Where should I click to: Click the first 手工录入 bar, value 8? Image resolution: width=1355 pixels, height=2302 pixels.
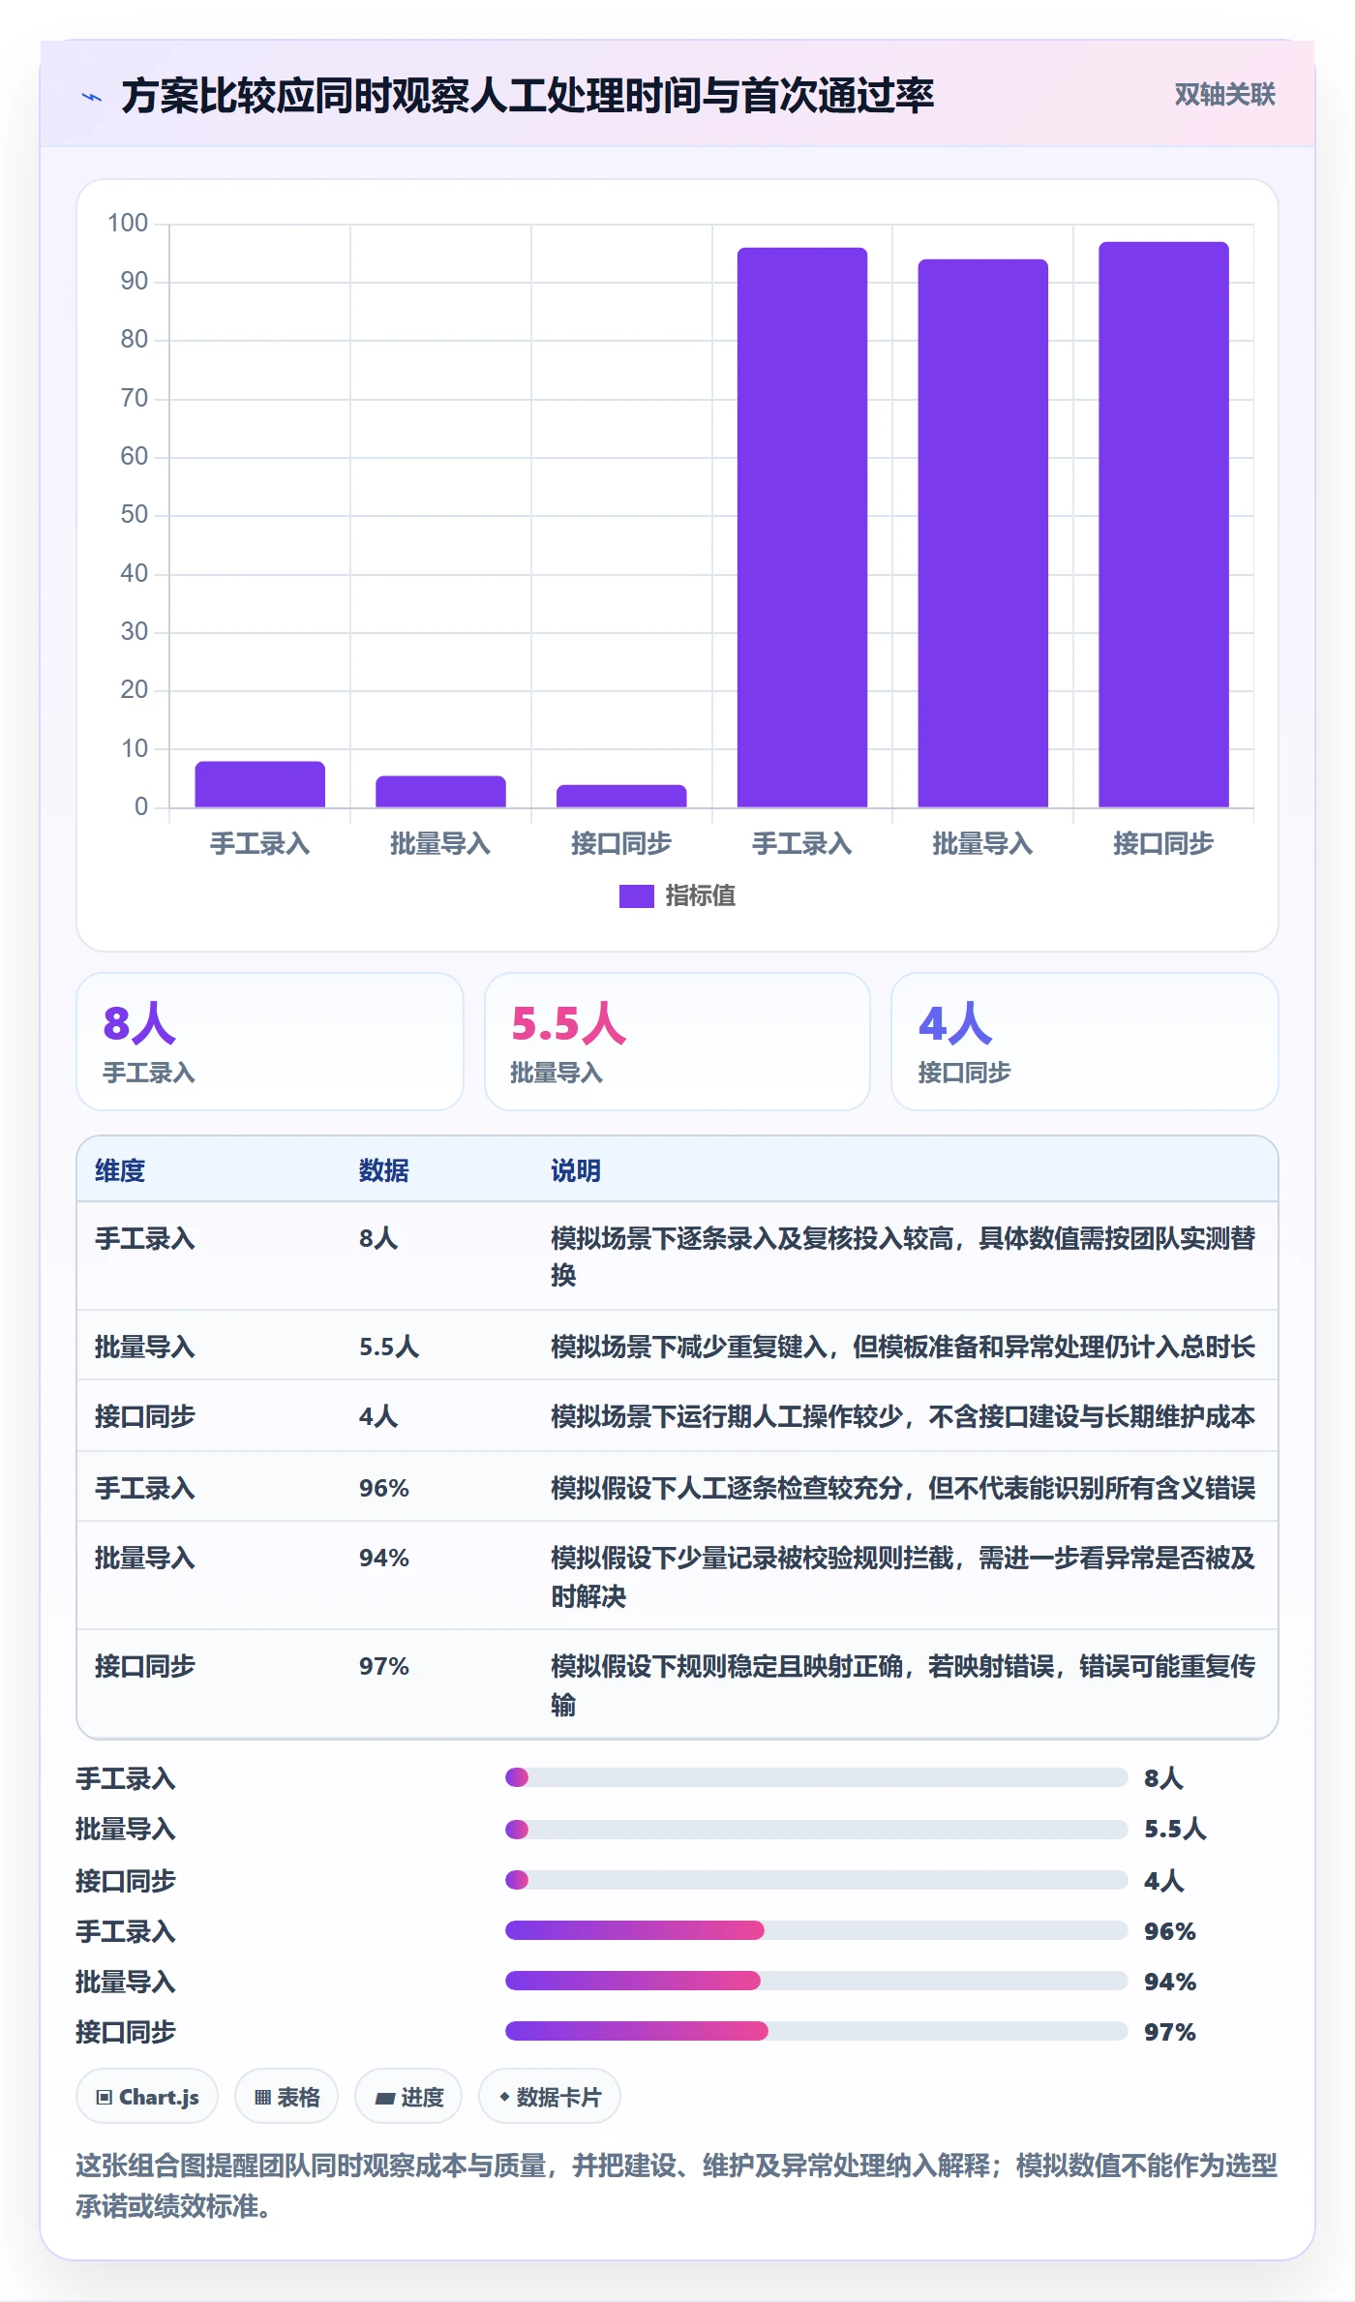[x=259, y=784]
